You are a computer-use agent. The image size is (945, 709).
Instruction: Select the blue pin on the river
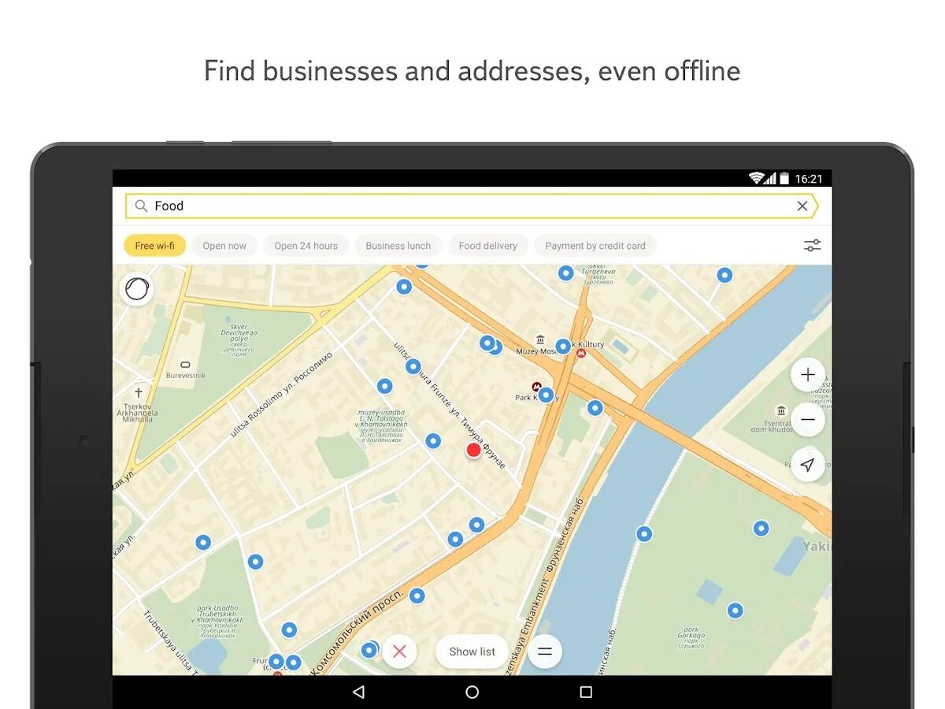click(644, 534)
